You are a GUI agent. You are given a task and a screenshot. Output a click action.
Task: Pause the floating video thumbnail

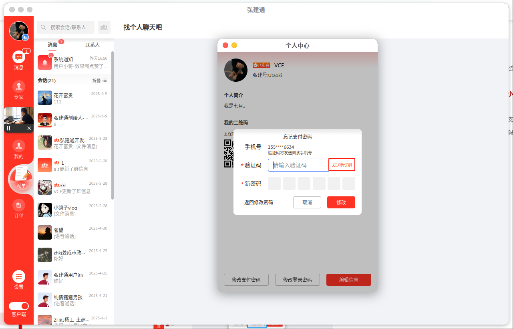click(8, 128)
